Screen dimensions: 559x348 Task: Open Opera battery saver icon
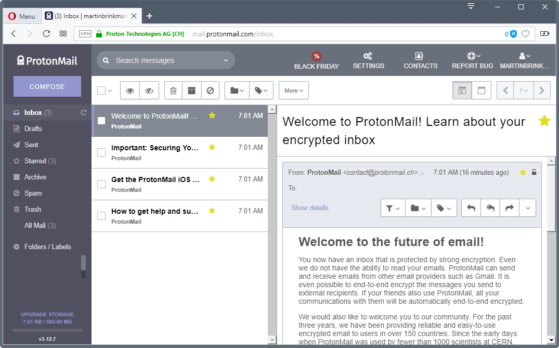click(x=545, y=34)
